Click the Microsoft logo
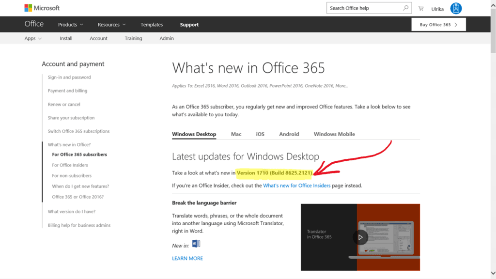Screen dimensions: 496x279 coord(42,8)
